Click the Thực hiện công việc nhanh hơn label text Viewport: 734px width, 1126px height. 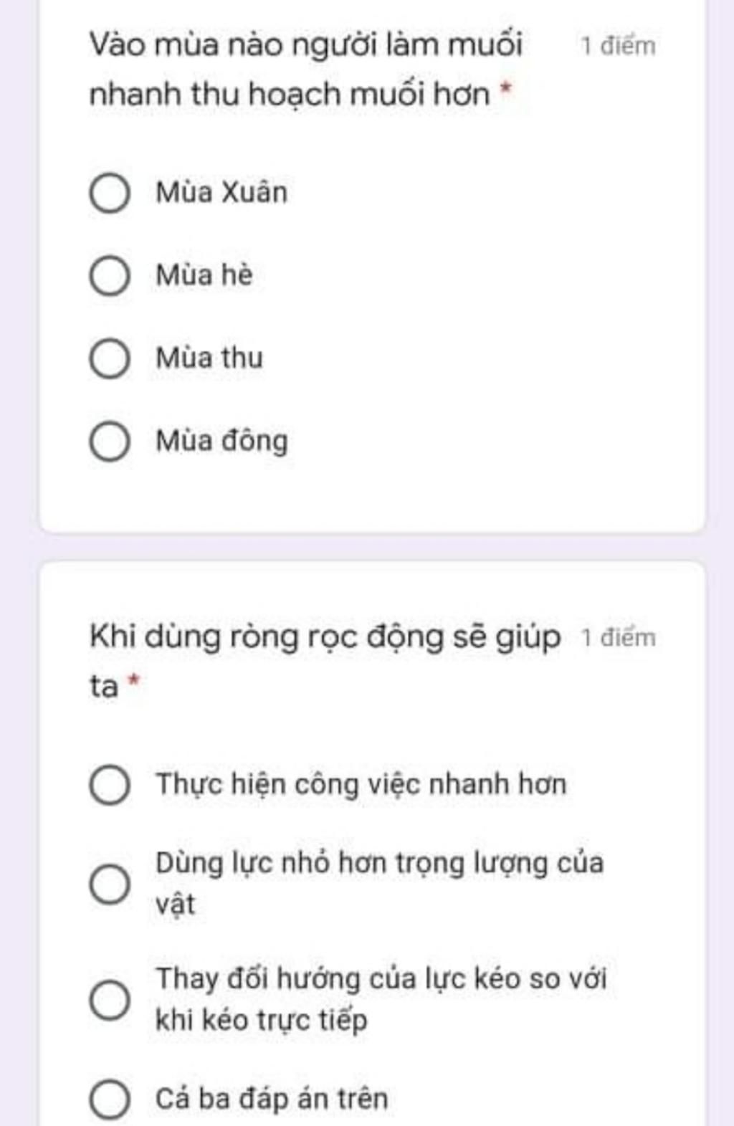(x=361, y=784)
